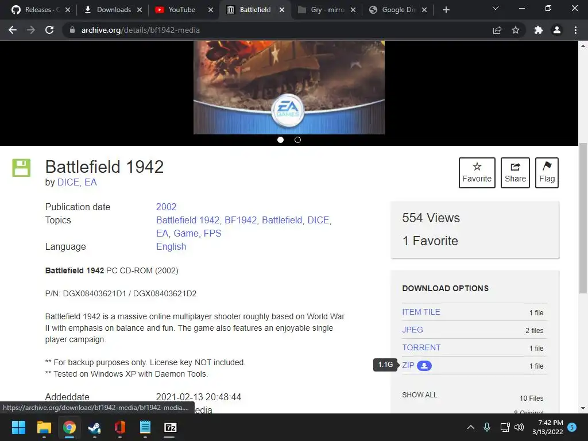
Task: Click the ZIP download cloud icon
Action: [x=424, y=366]
